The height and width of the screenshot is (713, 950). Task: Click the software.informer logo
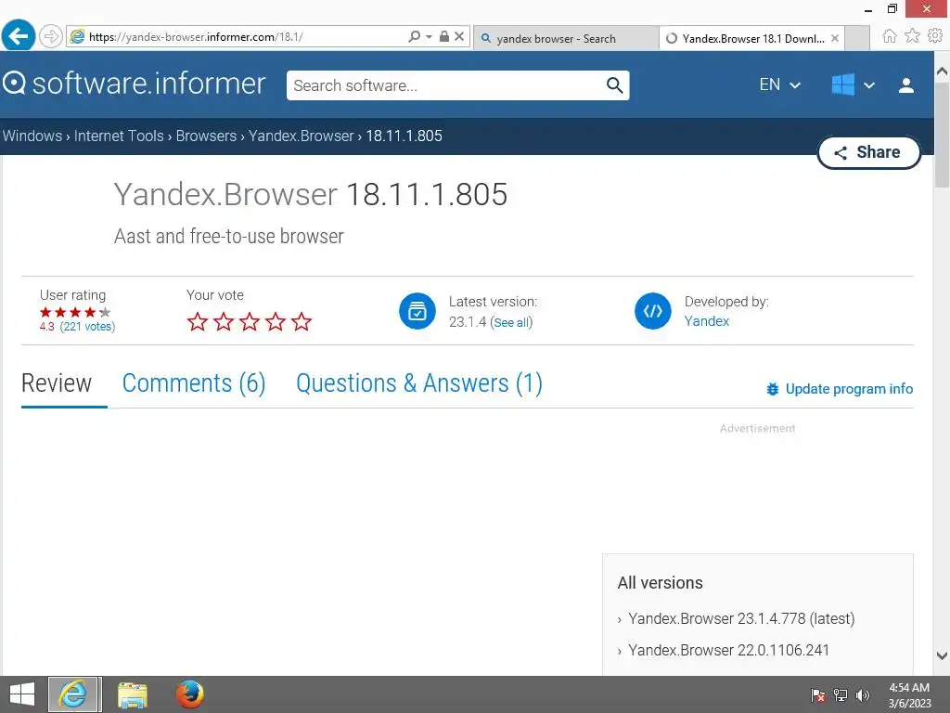click(134, 84)
